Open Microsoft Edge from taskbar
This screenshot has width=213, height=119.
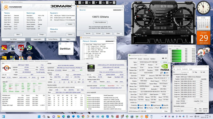coord(64,116)
